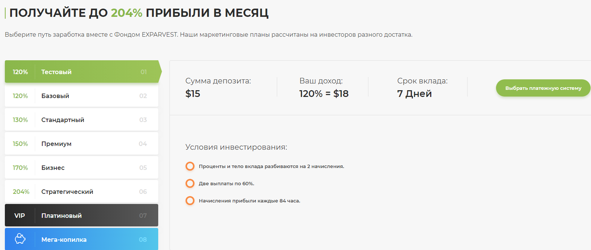Click the income value 120% = $18
This screenshot has width=591, height=250.
324,94
